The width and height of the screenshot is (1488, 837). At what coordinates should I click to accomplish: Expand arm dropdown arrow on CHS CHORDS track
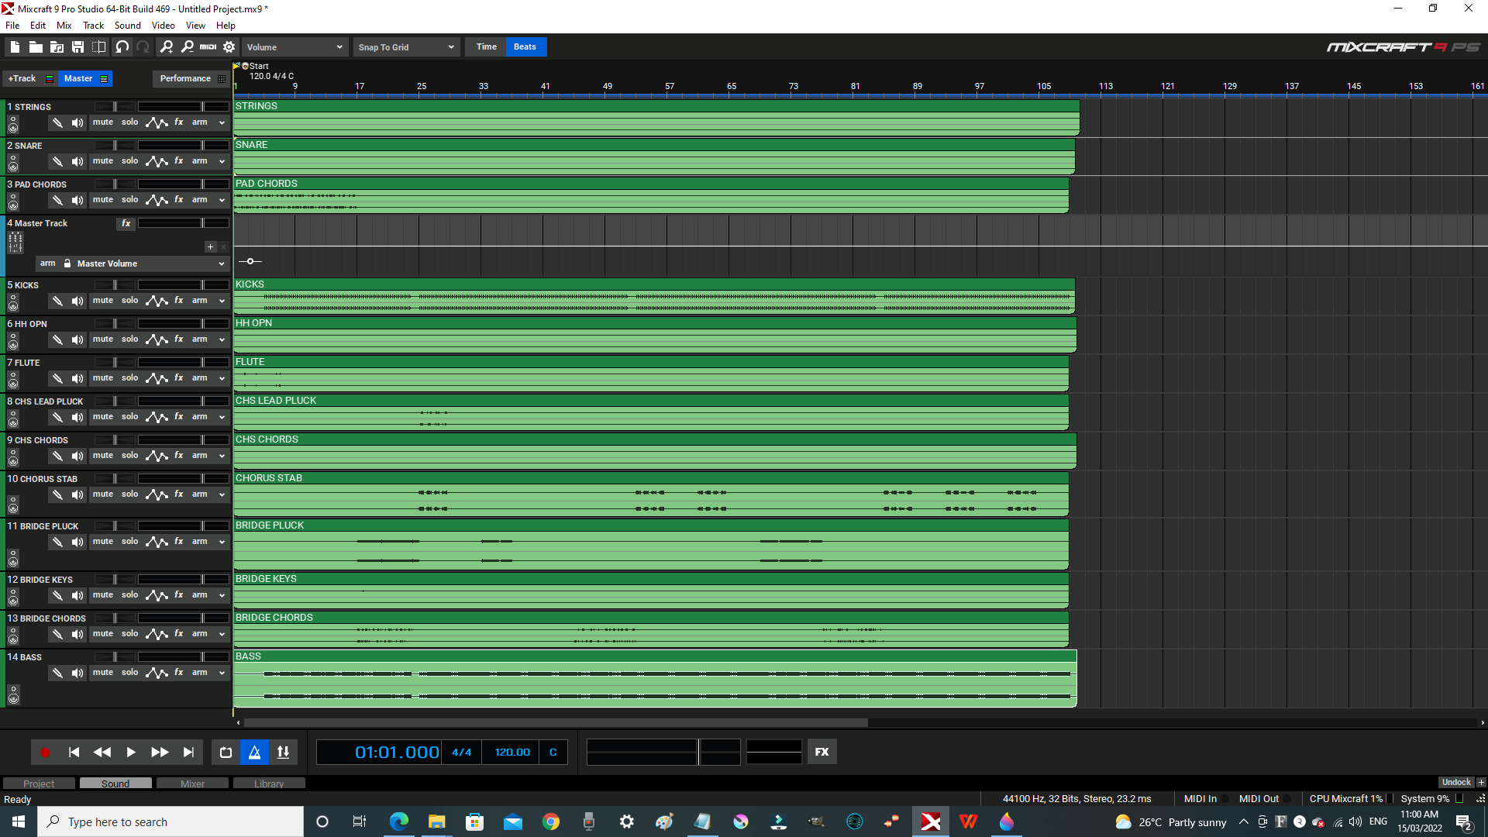point(222,456)
